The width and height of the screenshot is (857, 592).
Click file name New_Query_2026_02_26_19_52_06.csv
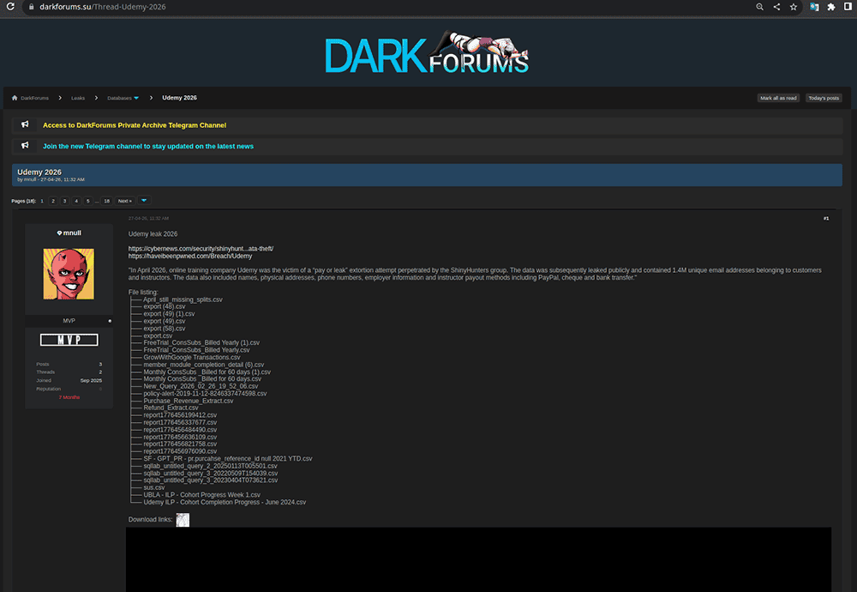[x=201, y=386]
